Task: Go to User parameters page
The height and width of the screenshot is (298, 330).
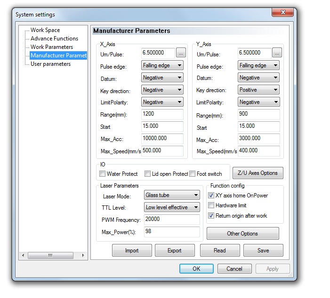Action: pos(50,64)
